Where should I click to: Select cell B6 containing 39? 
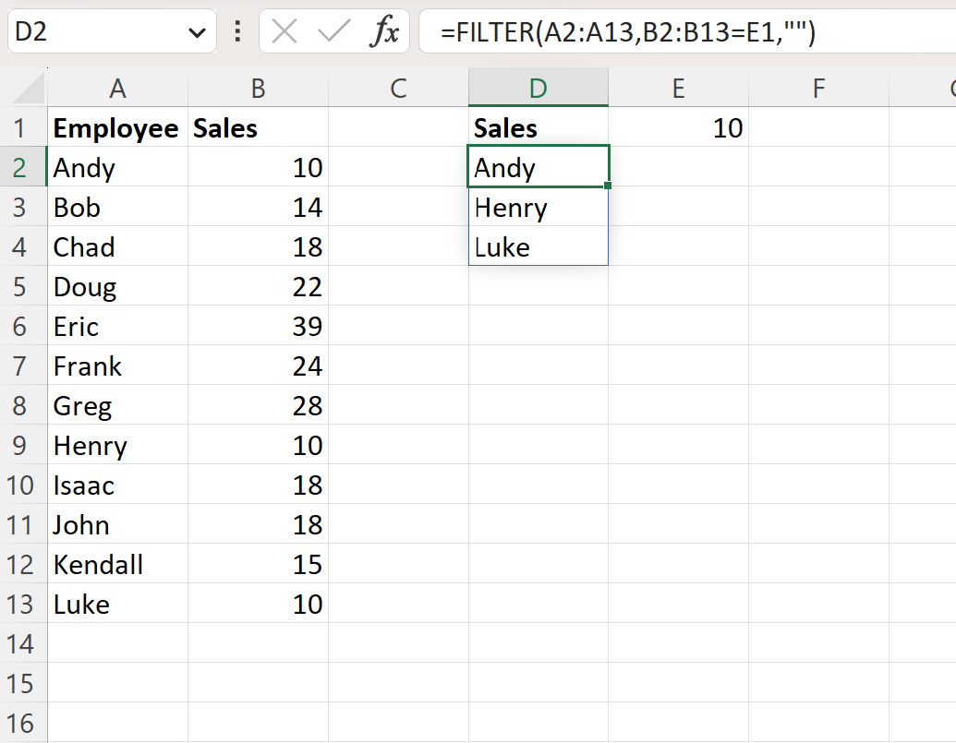point(259,326)
